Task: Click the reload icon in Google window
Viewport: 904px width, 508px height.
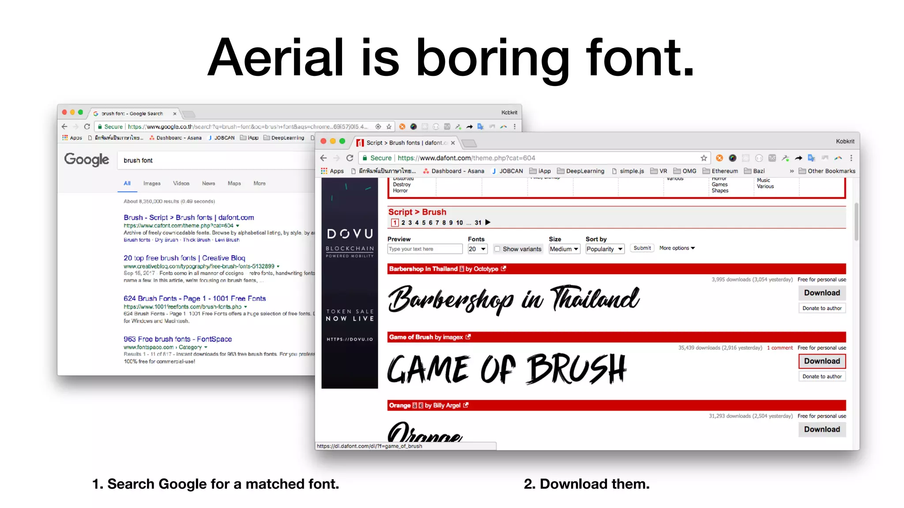Action: click(x=87, y=127)
